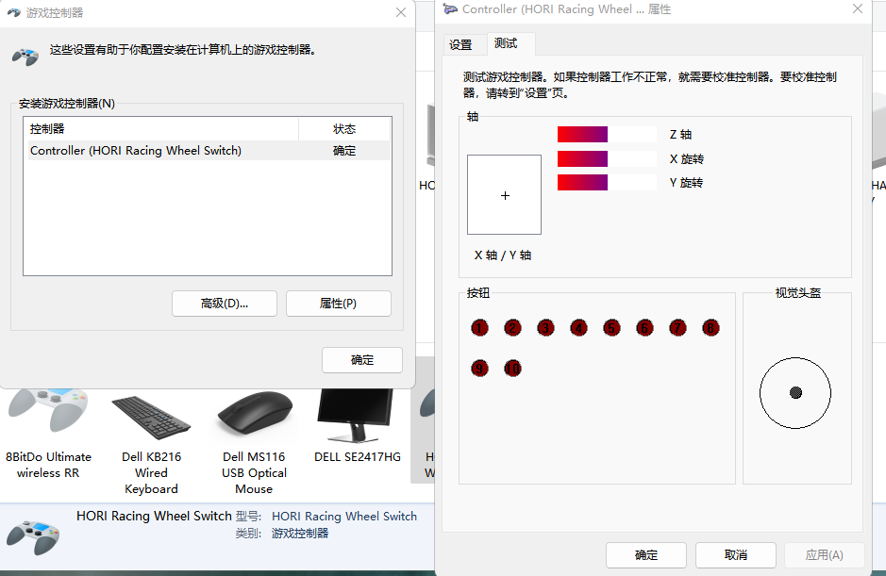This screenshot has height=576, width=886.
Task: Click the 游戏控制器 category value in details pane
Action: [x=300, y=533]
